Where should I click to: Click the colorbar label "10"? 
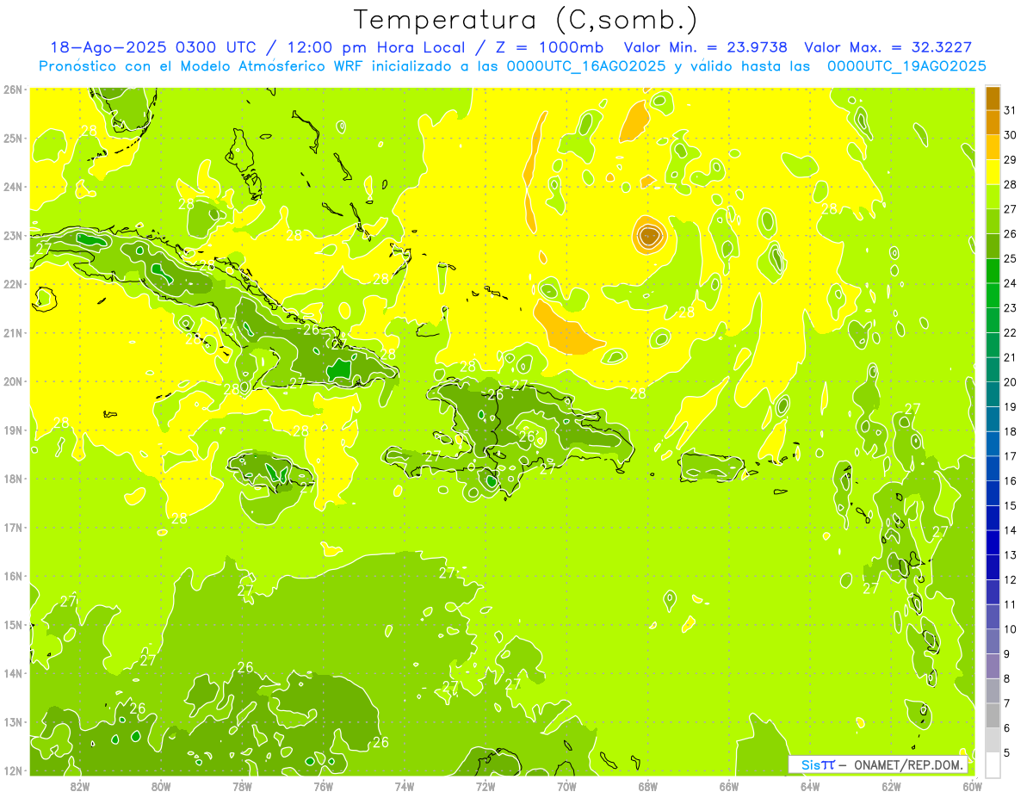1011,629
